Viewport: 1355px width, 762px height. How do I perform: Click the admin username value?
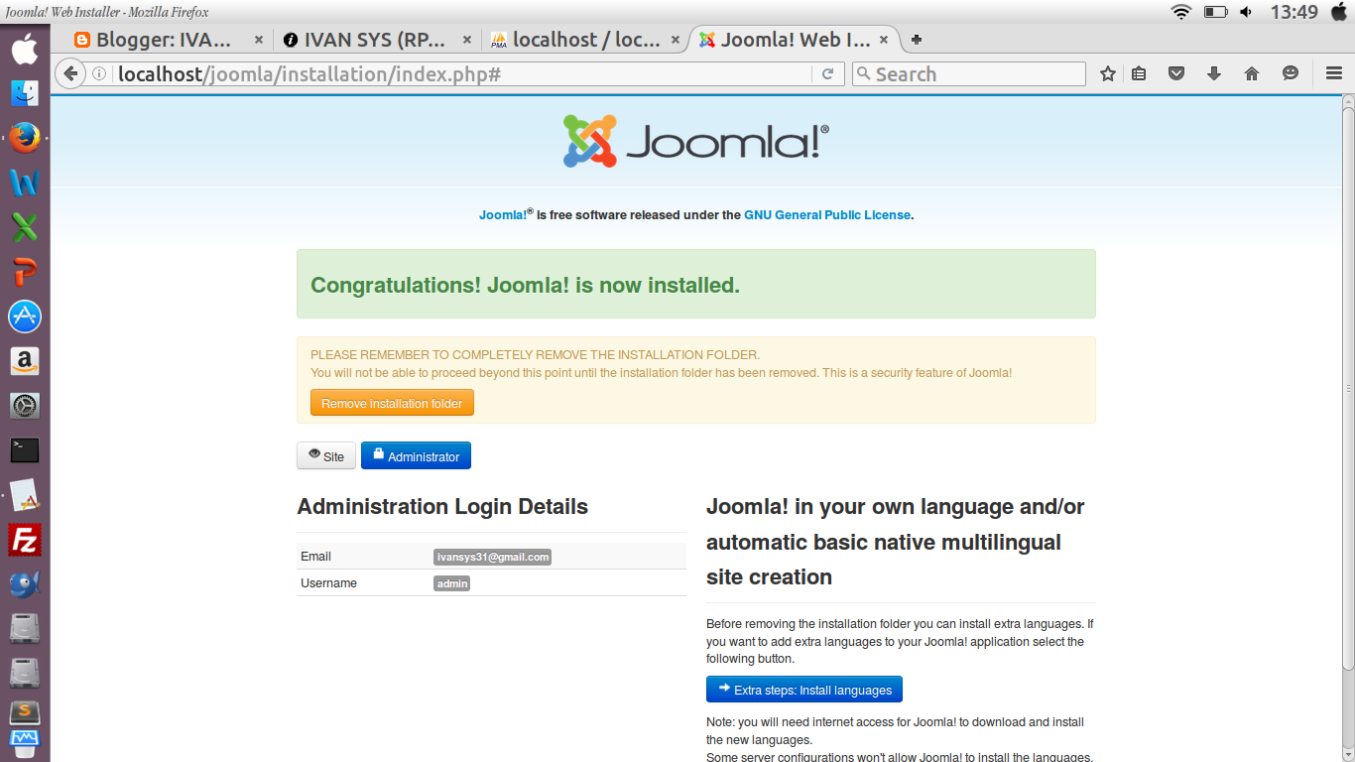(x=452, y=583)
